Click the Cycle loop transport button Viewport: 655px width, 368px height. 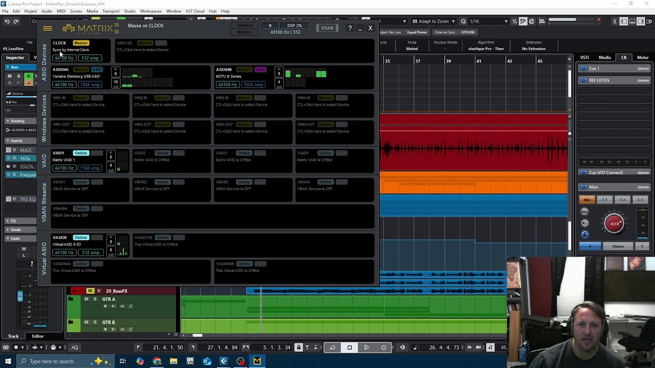point(332,348)
